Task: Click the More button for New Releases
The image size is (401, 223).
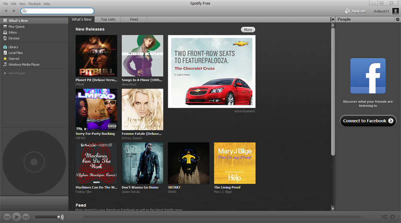Action: (x=248, y=30)
